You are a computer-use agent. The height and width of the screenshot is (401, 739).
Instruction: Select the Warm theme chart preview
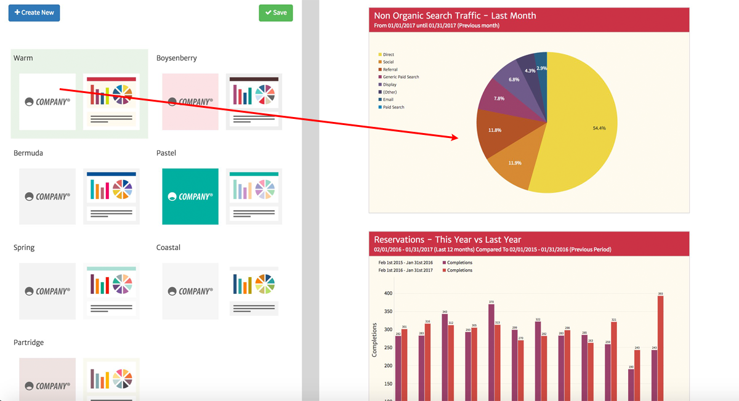[x=111, y=102]
